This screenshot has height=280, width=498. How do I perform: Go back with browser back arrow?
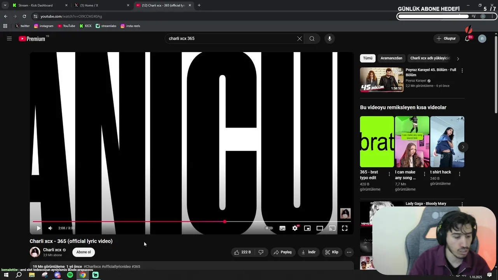tap(5, 16)
